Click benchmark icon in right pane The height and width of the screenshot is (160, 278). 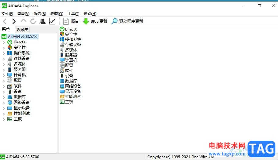pyautogui.click(x=62, y=96)
